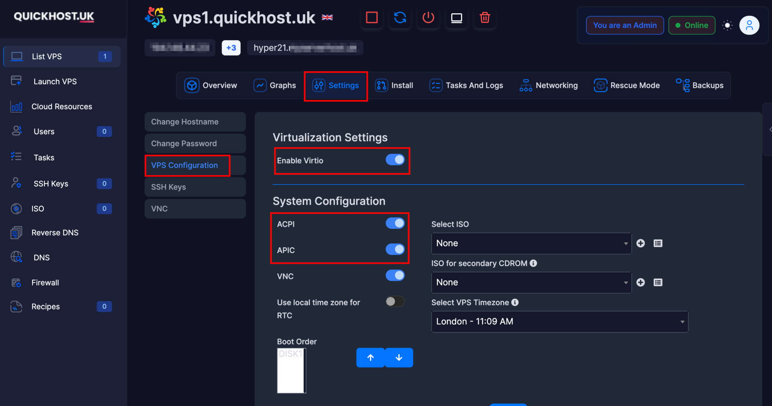Toggle ACPI switch
Screen dimensions: 772x406
(x=395, y=224)
